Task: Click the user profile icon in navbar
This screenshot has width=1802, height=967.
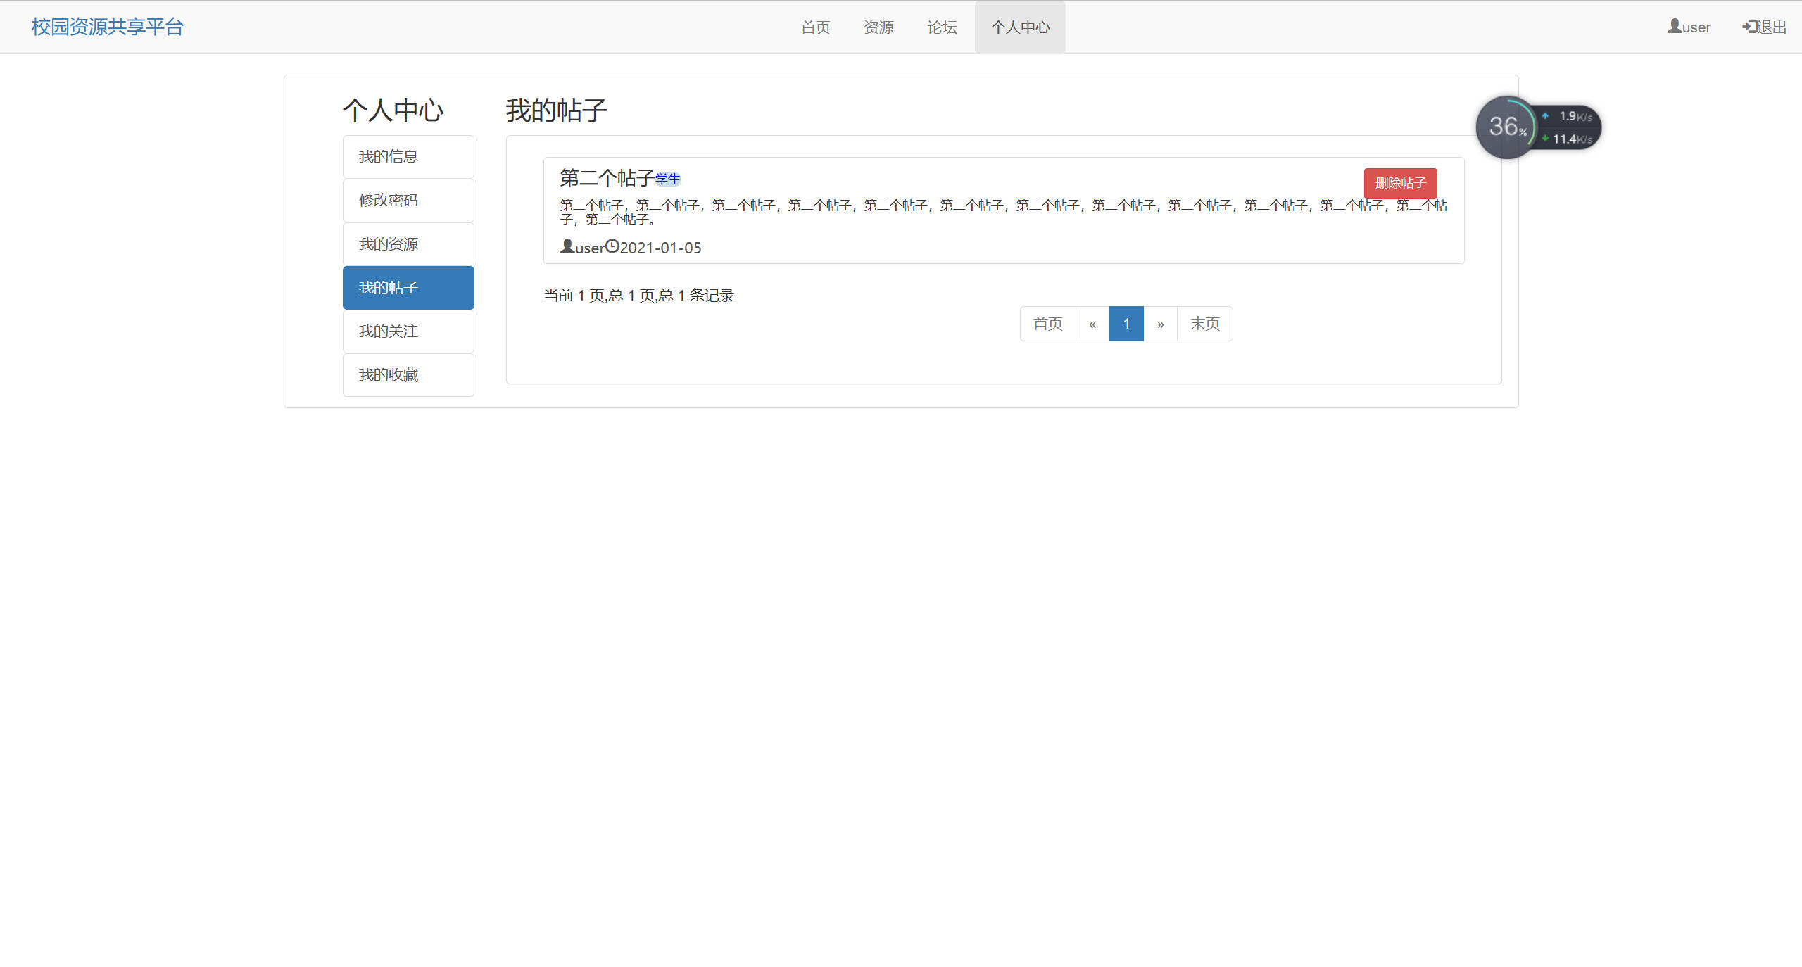Action: pos(1674,26)
